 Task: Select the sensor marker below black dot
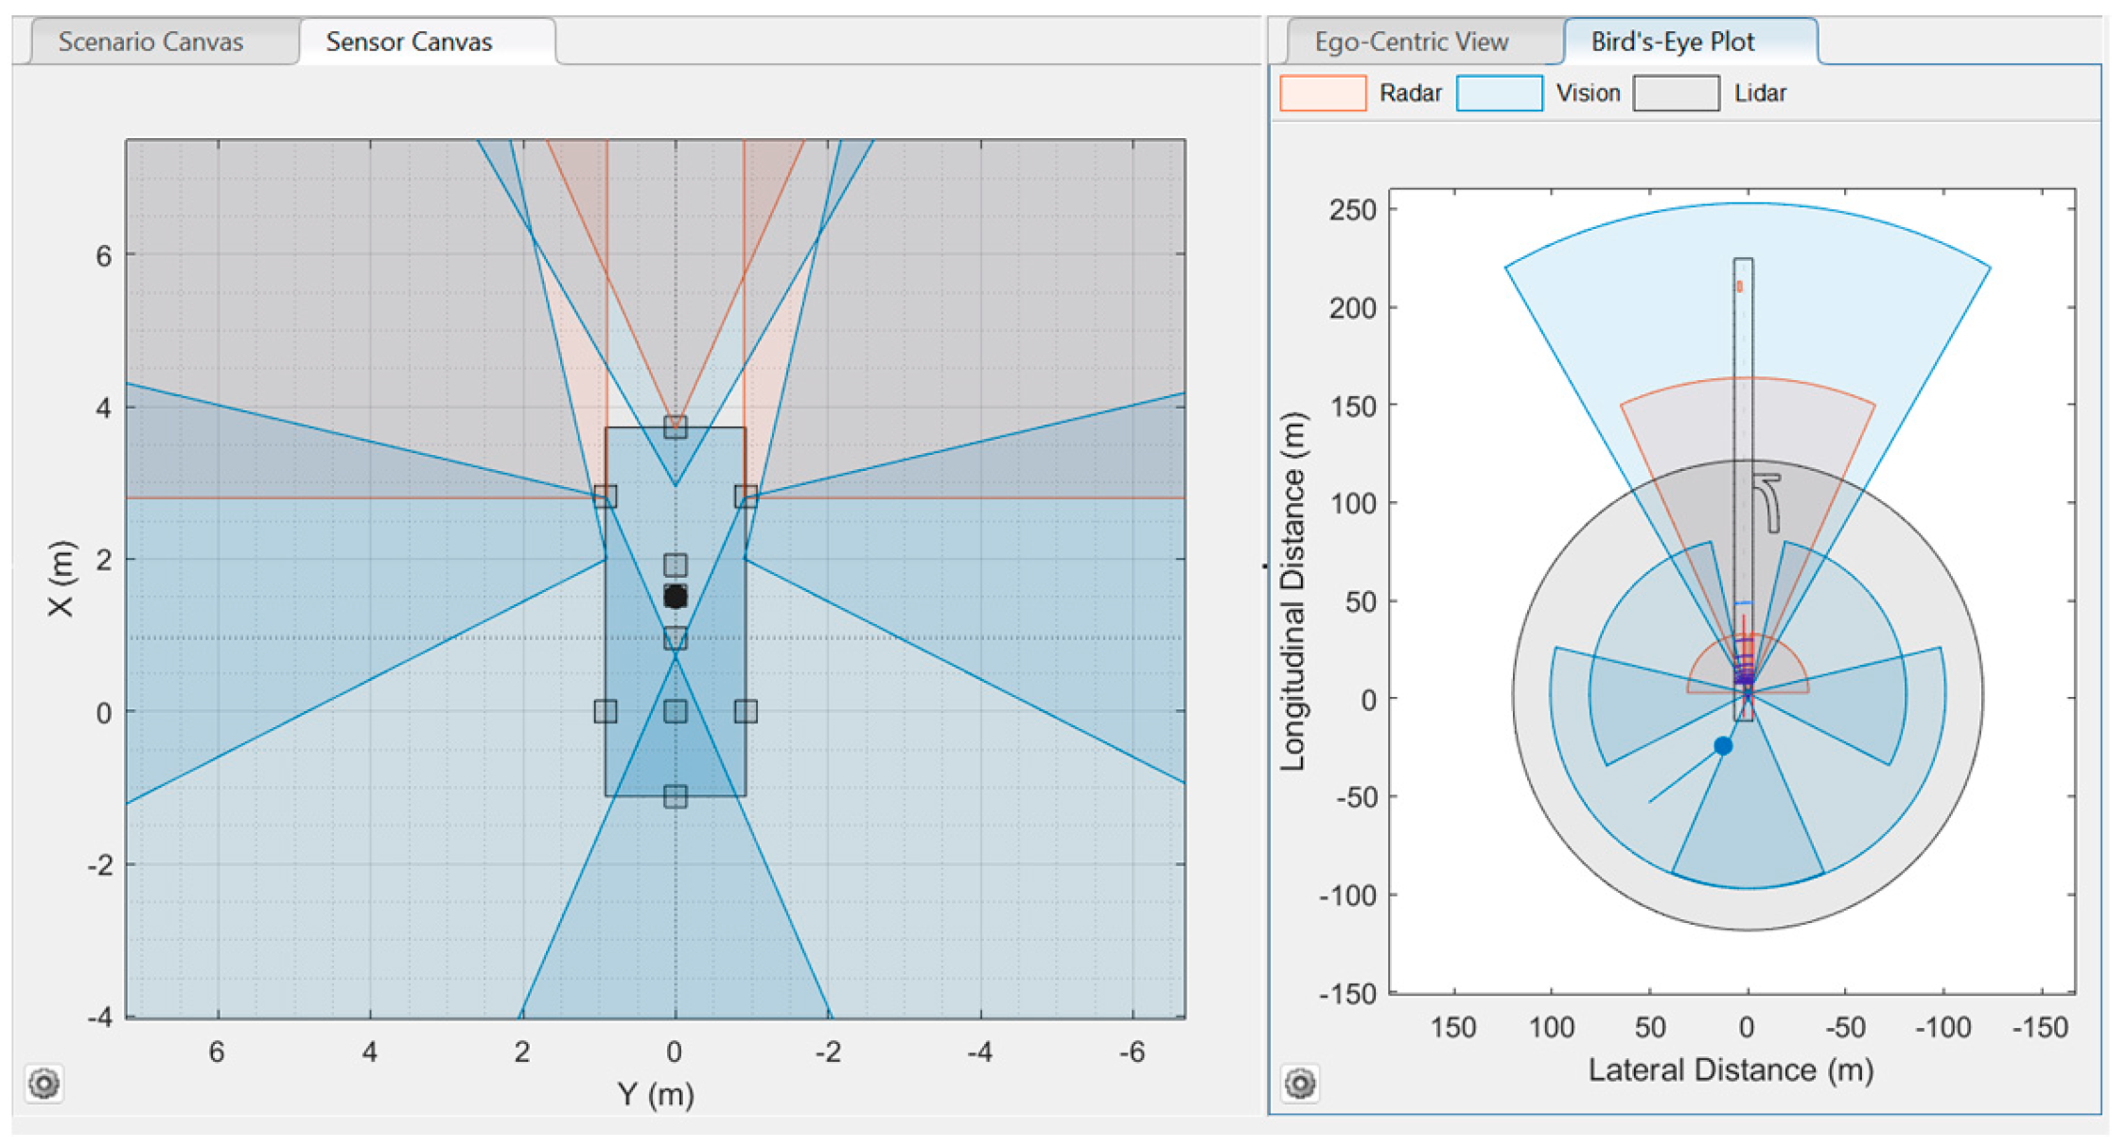coord(675,638)
